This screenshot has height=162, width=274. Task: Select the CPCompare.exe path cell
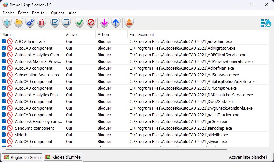[x=183, y=88]
